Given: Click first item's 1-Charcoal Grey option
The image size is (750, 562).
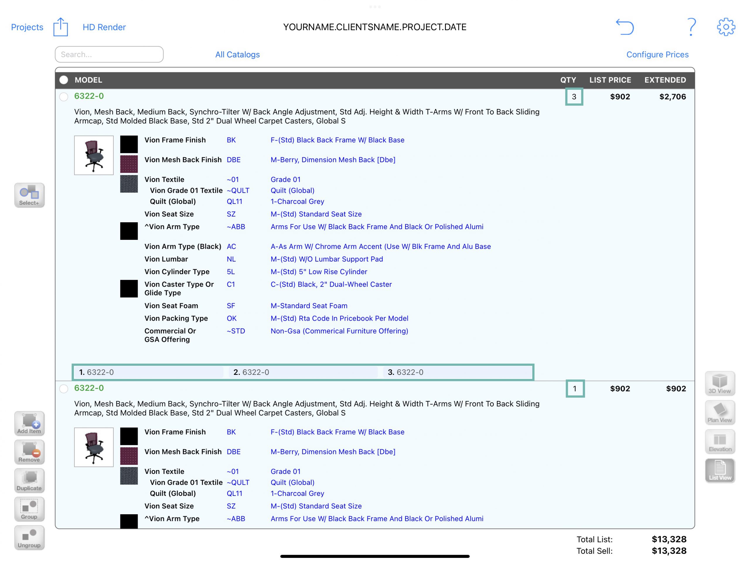Looking at the screenshot, I should click(297, 201).
